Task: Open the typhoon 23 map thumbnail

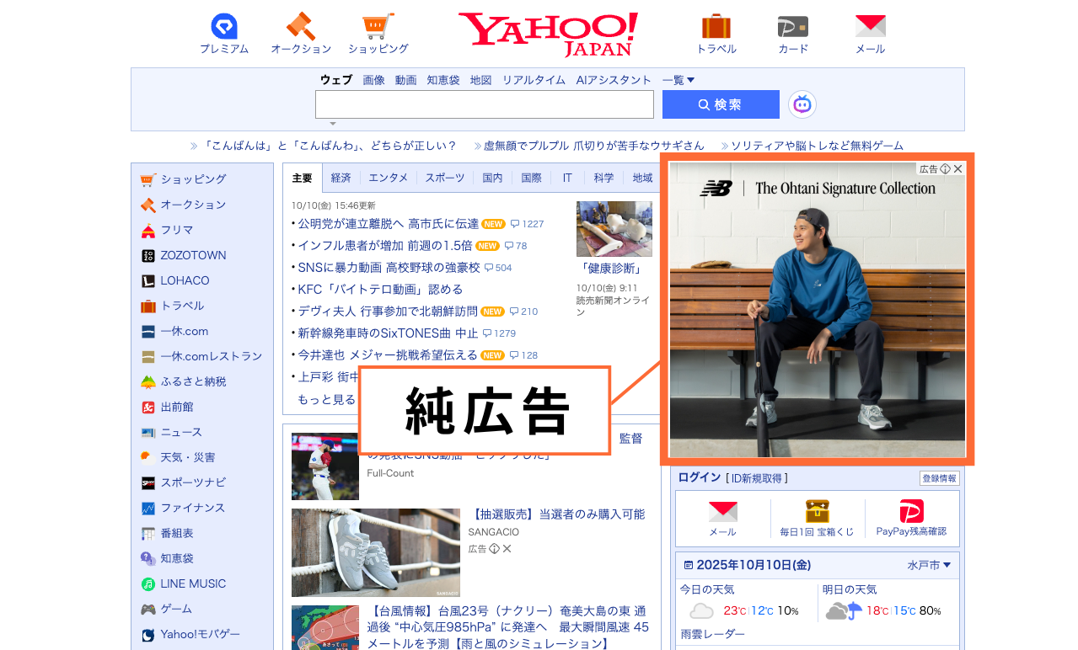Action: [325, 627]
